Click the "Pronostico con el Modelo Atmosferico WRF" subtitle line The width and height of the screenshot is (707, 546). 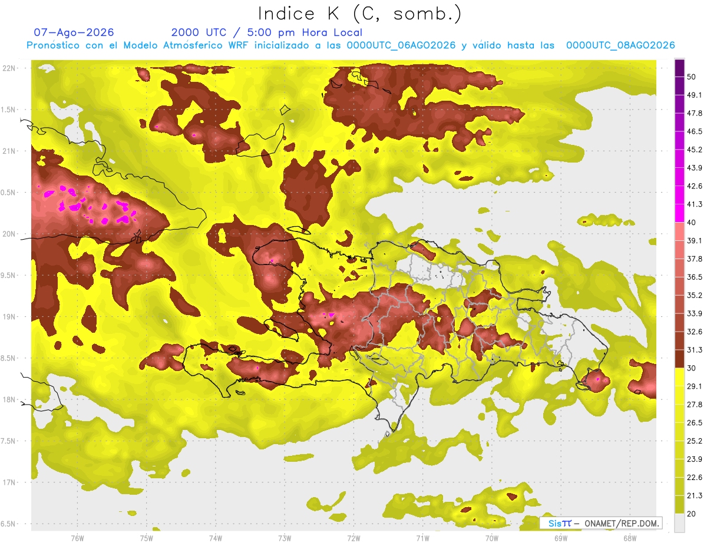click(351, 45)
